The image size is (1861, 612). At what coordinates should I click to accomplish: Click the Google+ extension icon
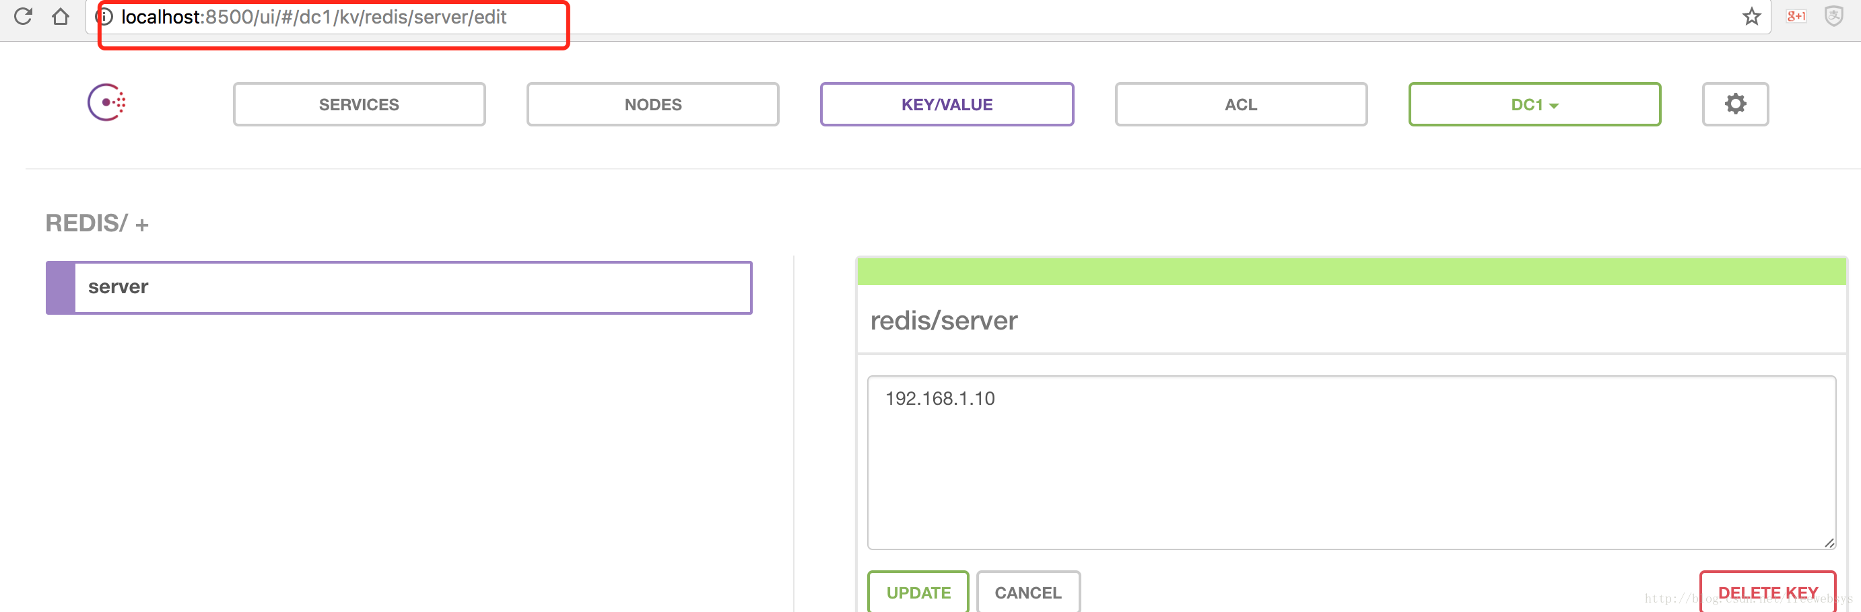[x=1795, y=16]
